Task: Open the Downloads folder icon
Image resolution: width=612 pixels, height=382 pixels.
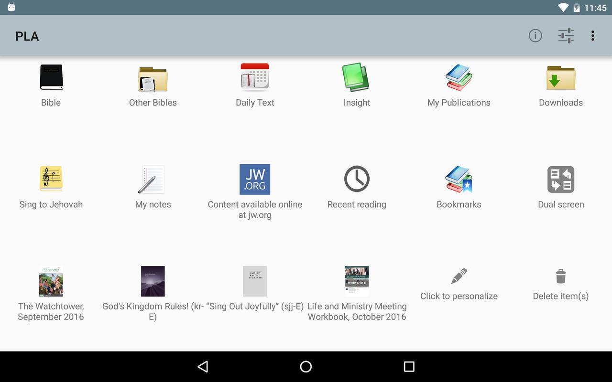Action: pyautogui.click(x=561, y=78)
